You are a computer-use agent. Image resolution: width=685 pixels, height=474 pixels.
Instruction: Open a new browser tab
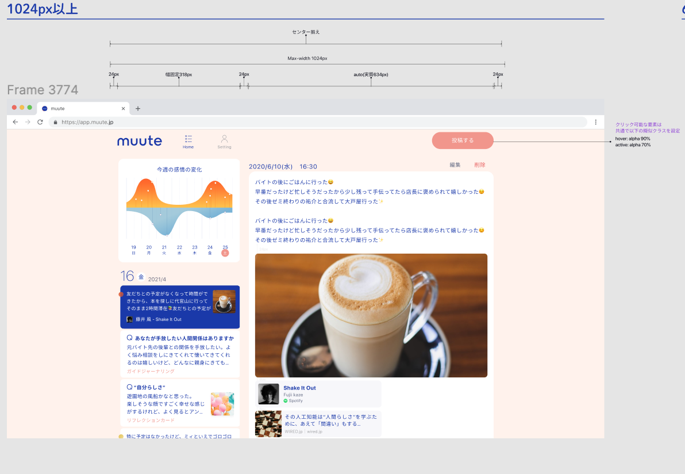point(138,109)
